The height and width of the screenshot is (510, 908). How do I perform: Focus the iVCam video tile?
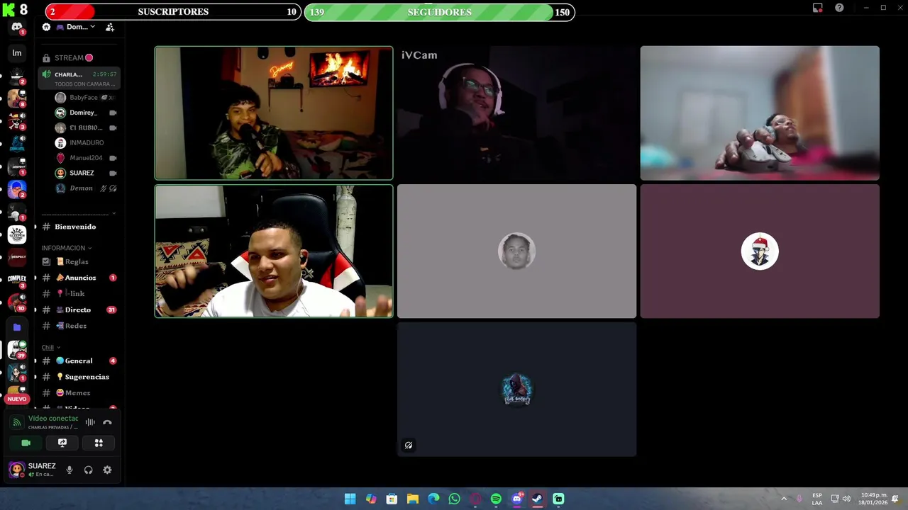tap(516, 113)
